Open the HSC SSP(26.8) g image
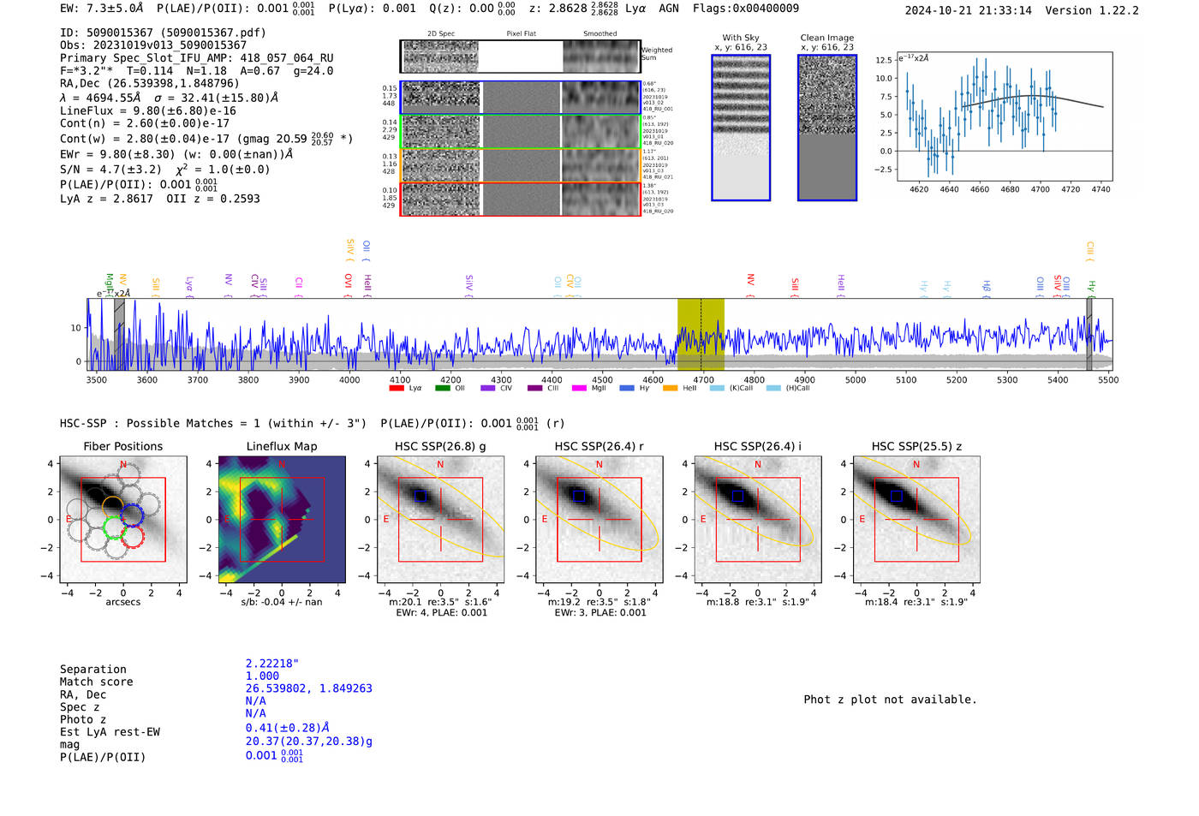Screen dimensions: 1199x816 440,519
